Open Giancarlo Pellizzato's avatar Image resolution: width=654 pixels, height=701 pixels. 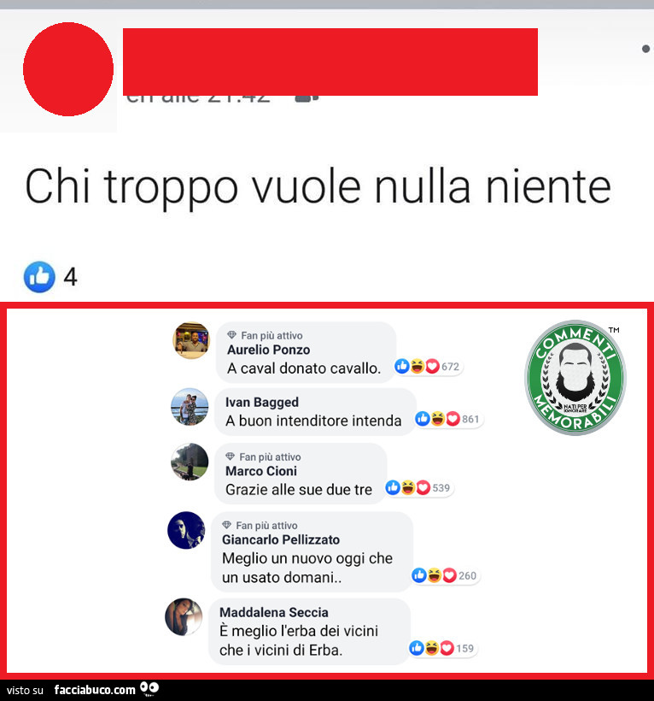(186, 530)
